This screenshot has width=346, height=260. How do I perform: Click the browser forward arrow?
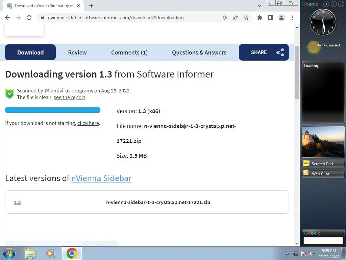click(18, 18)
